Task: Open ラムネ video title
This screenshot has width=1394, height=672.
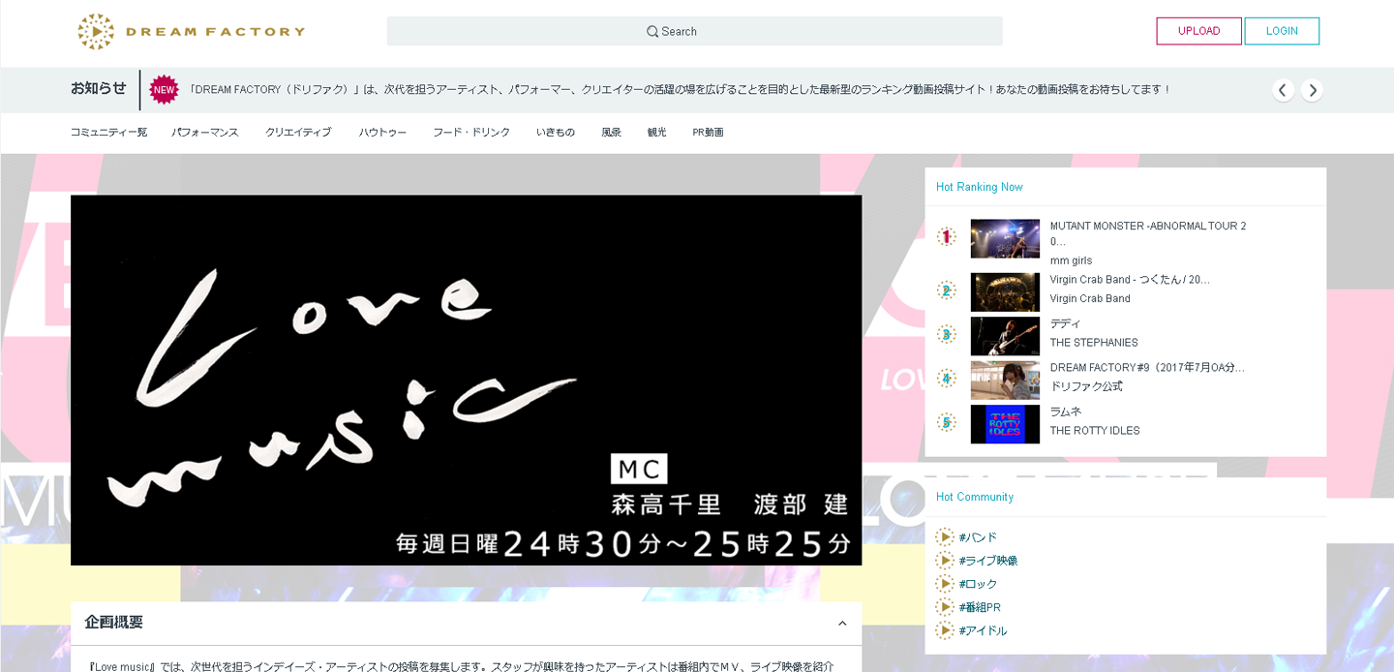Action: 1065,412
